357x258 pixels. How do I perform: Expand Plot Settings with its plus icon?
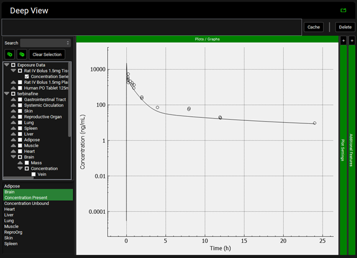pyautogui.click(x=343, y=40)
